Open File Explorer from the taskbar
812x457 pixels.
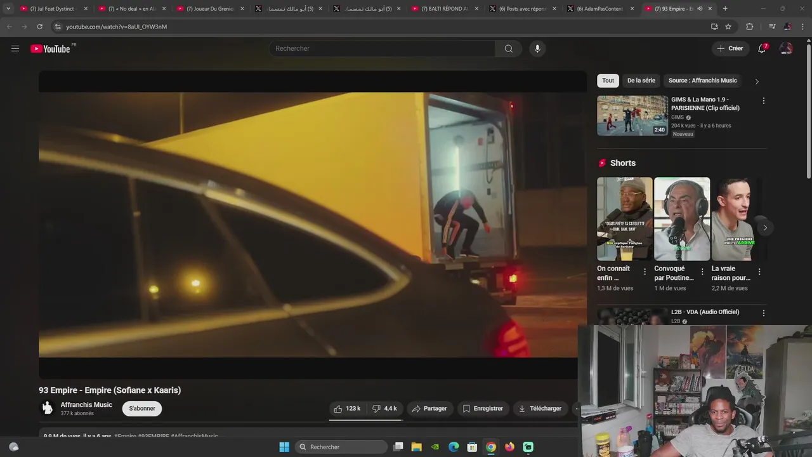417,447
